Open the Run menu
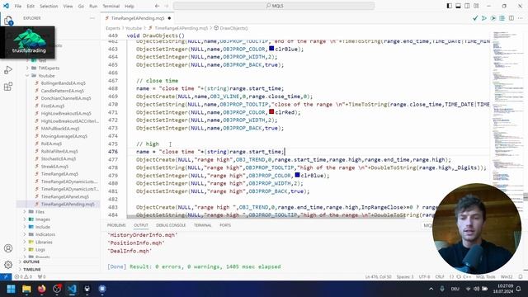 (x=93, y=6)
